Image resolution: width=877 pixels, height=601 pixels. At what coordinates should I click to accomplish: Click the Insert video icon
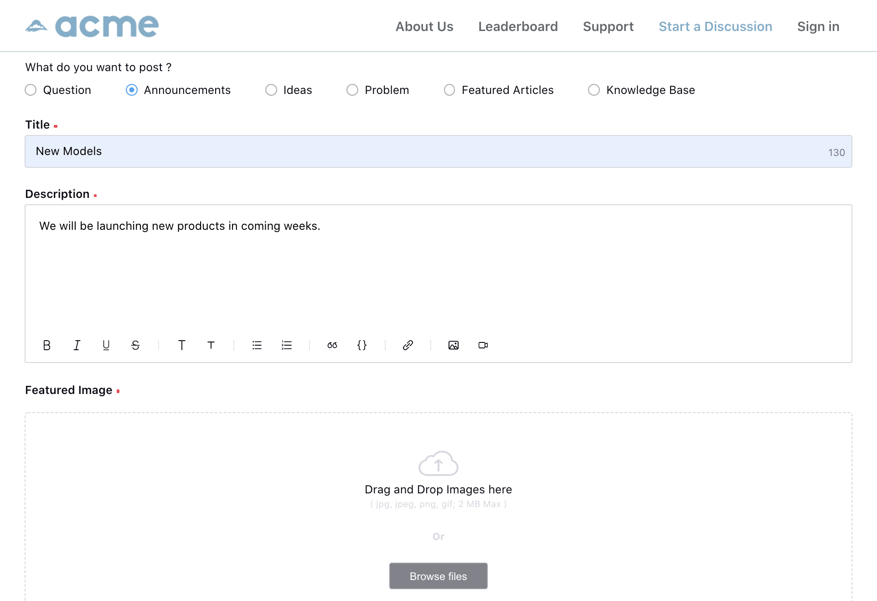pos(484,345)
